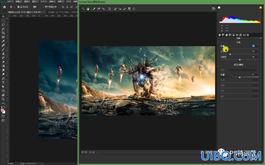Select the Move tool in Photoshop toolbox

(3, 17)
